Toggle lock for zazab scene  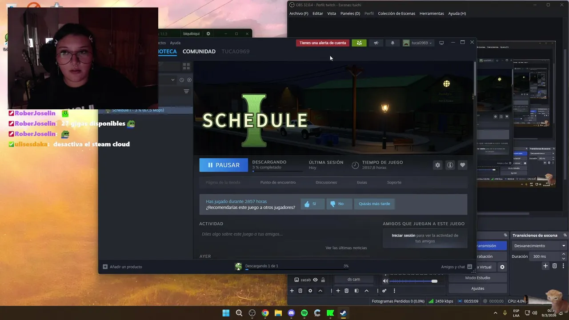(x=323, y=280)
